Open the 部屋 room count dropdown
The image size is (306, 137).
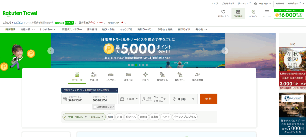[129, 99]
